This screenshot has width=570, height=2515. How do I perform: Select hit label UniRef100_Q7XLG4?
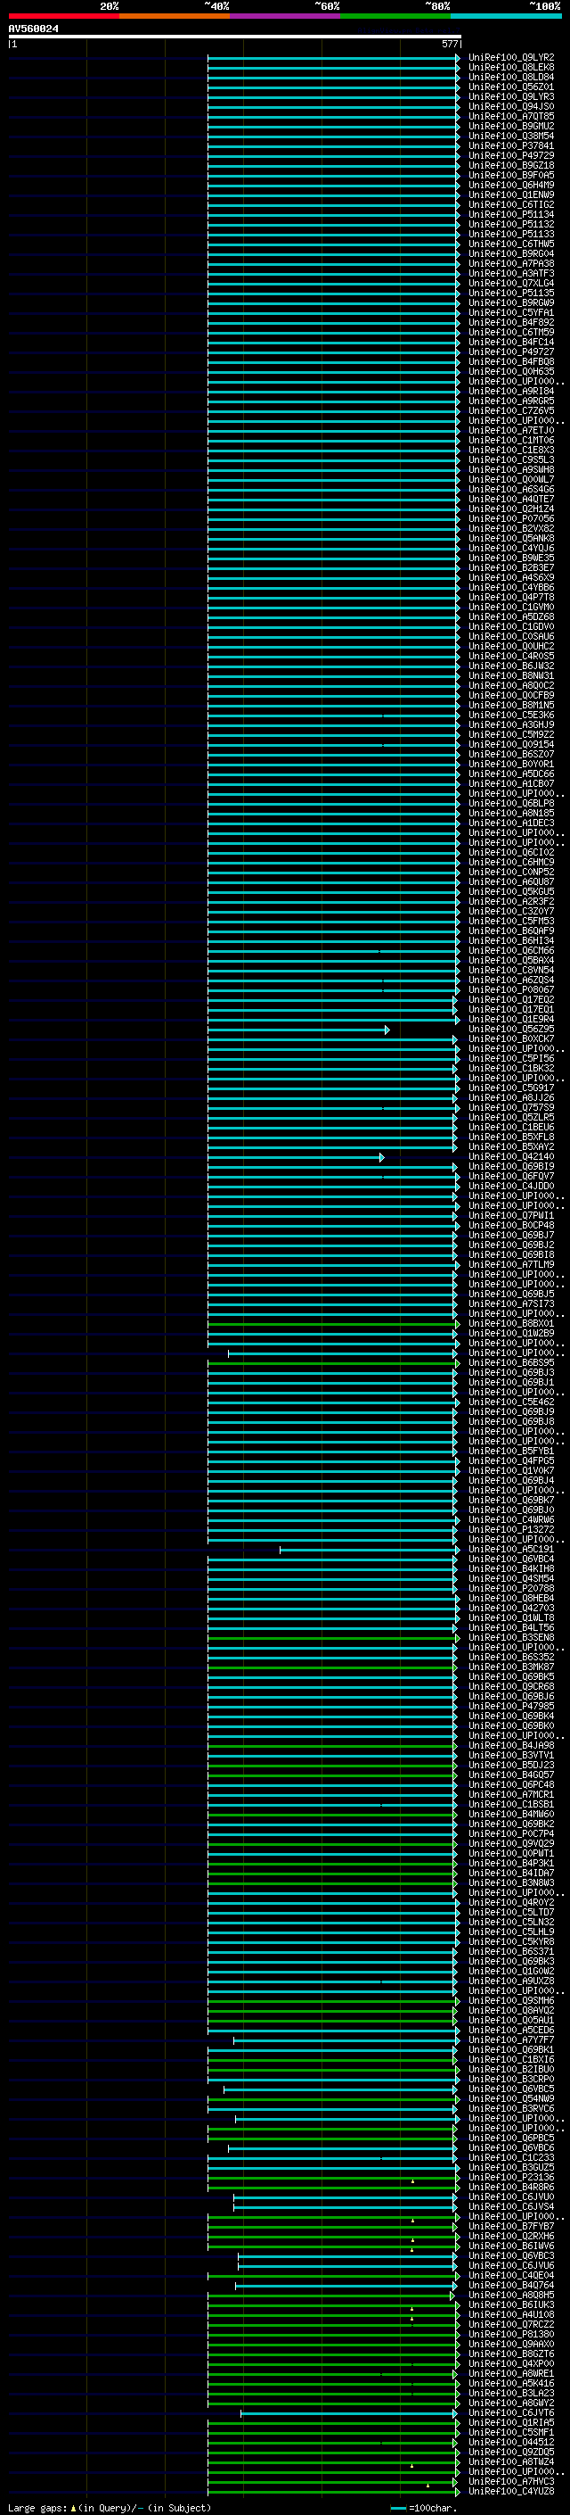point(510,283)
